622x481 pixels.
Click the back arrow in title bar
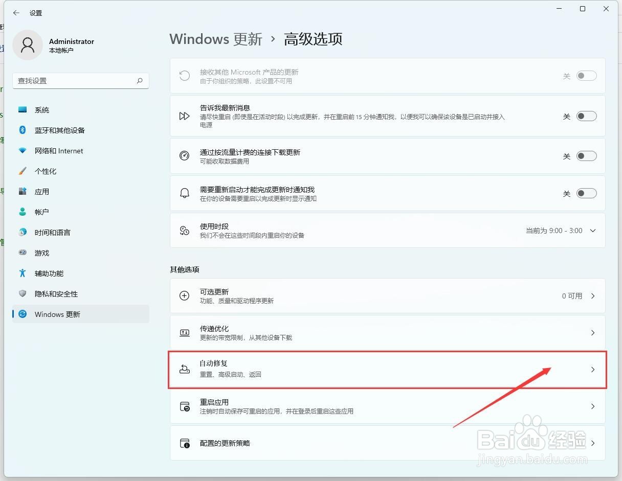click(16, 13)
